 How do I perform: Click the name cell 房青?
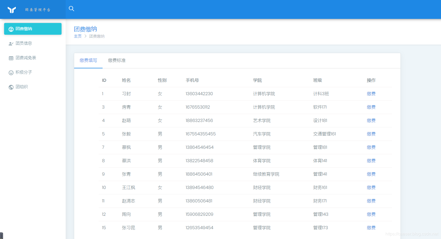126,107
